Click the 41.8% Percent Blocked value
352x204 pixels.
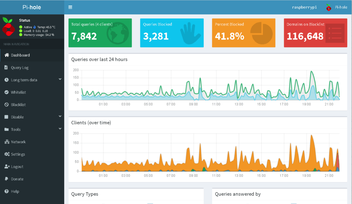point(229,36)
